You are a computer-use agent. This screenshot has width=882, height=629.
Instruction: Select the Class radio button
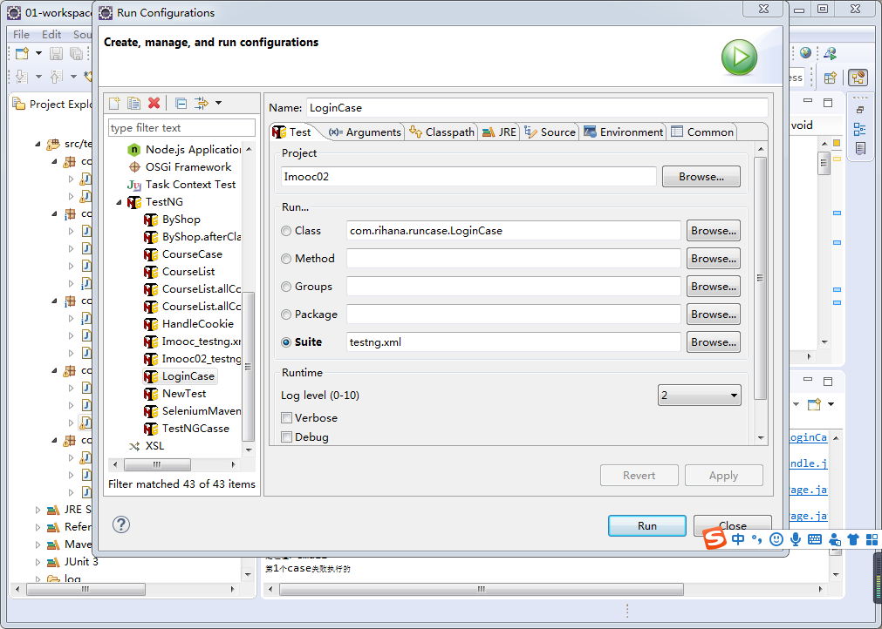(x=286, y=231)
